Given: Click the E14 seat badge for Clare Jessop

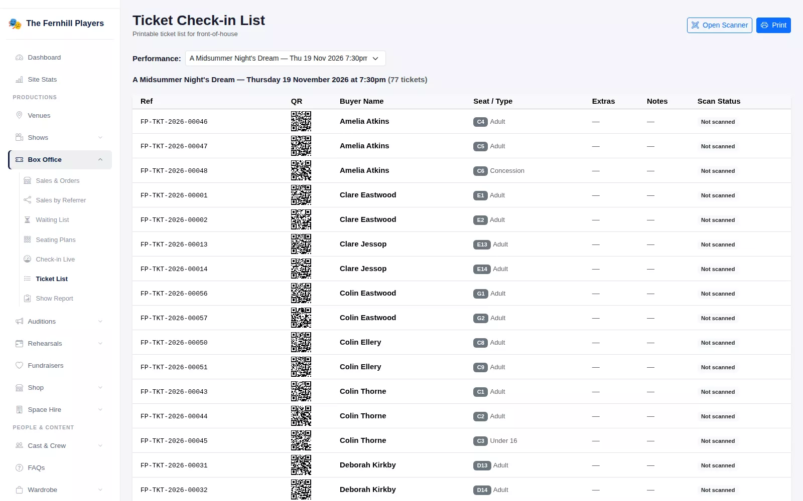Looking at the screenshot, I should click(x=482, y=269).
